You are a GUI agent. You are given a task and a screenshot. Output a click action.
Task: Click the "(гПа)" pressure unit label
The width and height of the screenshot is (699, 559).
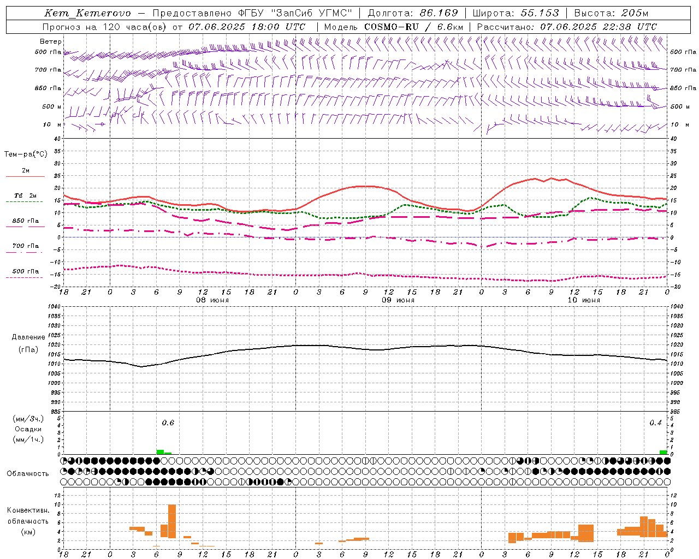[x=28, y=350]
